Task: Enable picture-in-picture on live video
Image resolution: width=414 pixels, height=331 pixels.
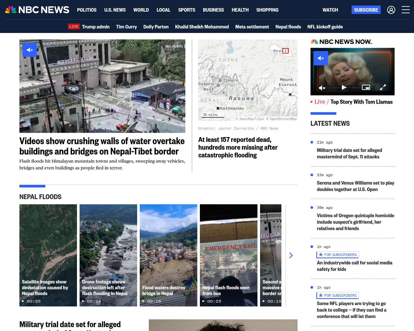Action: click(366, 87)
